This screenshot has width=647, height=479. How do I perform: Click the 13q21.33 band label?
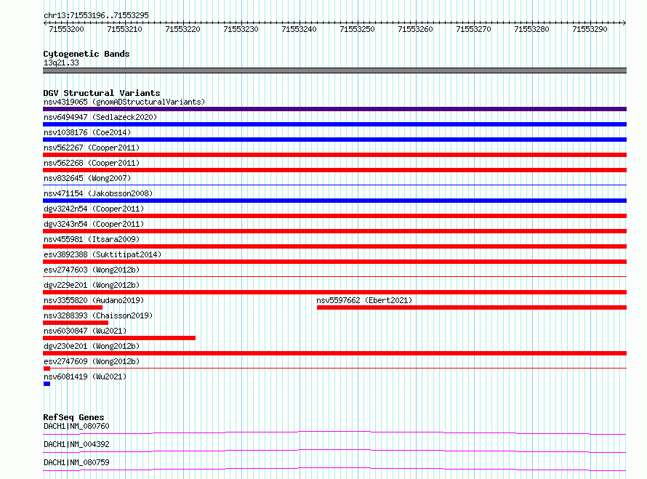tap(61, 63)
